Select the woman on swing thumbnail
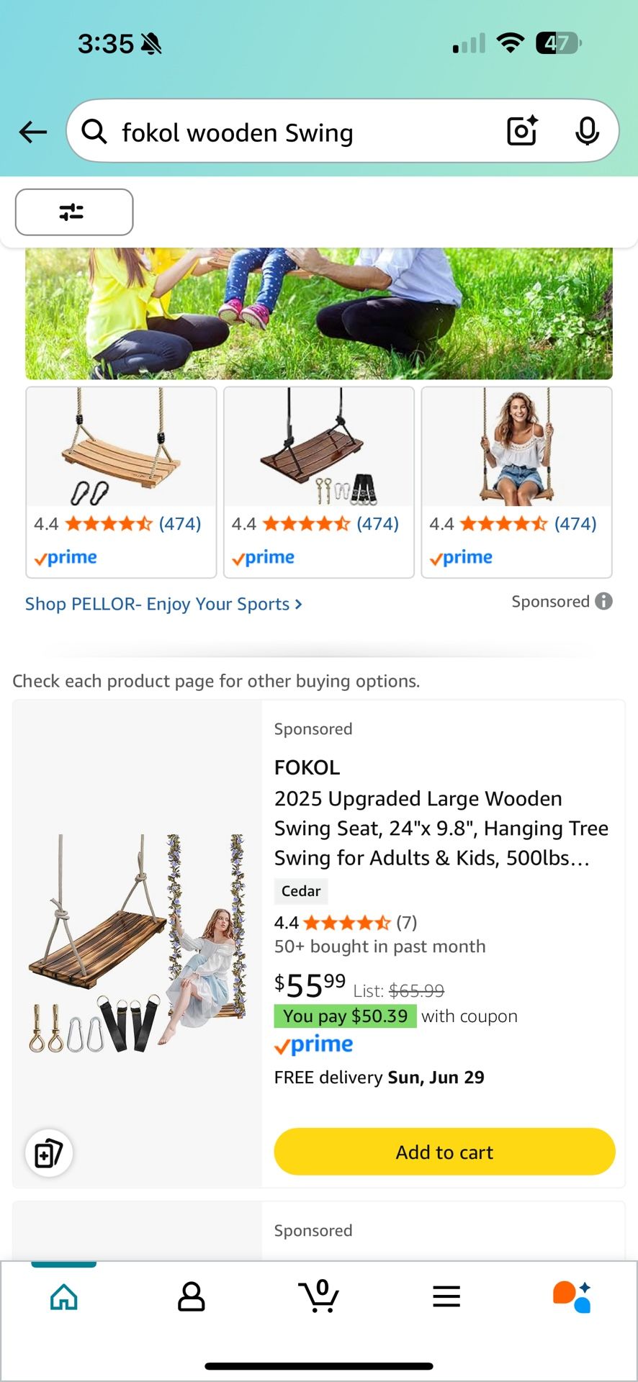 516,448
